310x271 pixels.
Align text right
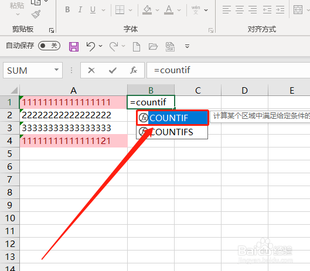click(253, 9)
